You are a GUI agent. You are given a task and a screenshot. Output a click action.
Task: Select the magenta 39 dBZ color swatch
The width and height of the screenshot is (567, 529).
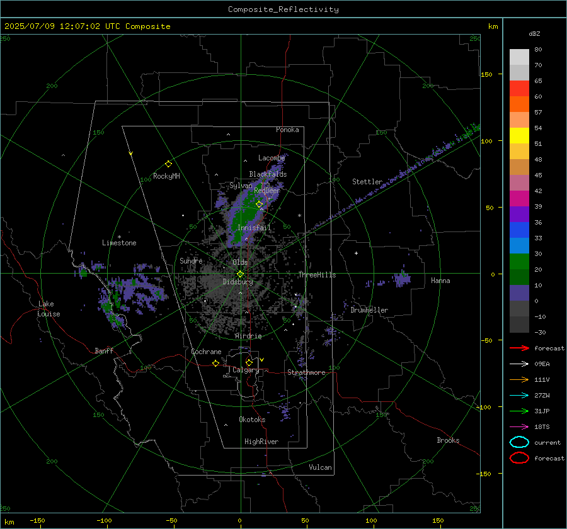[x=519, y=199]
